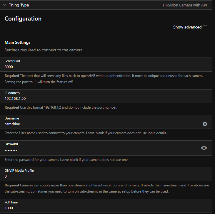This screenshot has height=214, width=215.
Task: Click the Configuration heading
Action: pyautogui.click(x=23, y=18)
